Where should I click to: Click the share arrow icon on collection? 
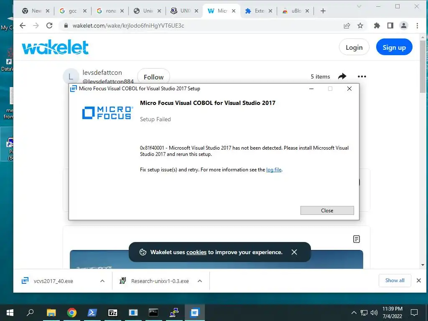click(x=342, y=76)
